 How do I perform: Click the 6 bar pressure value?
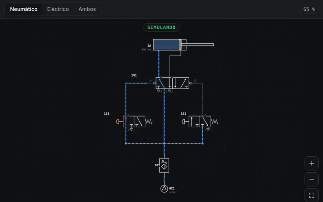click(x=173, y=192)
